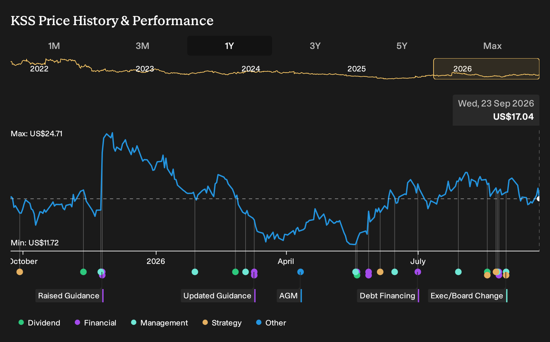Toggle Dividend category in the legend
550x342 pixels.
pos(39,323)
